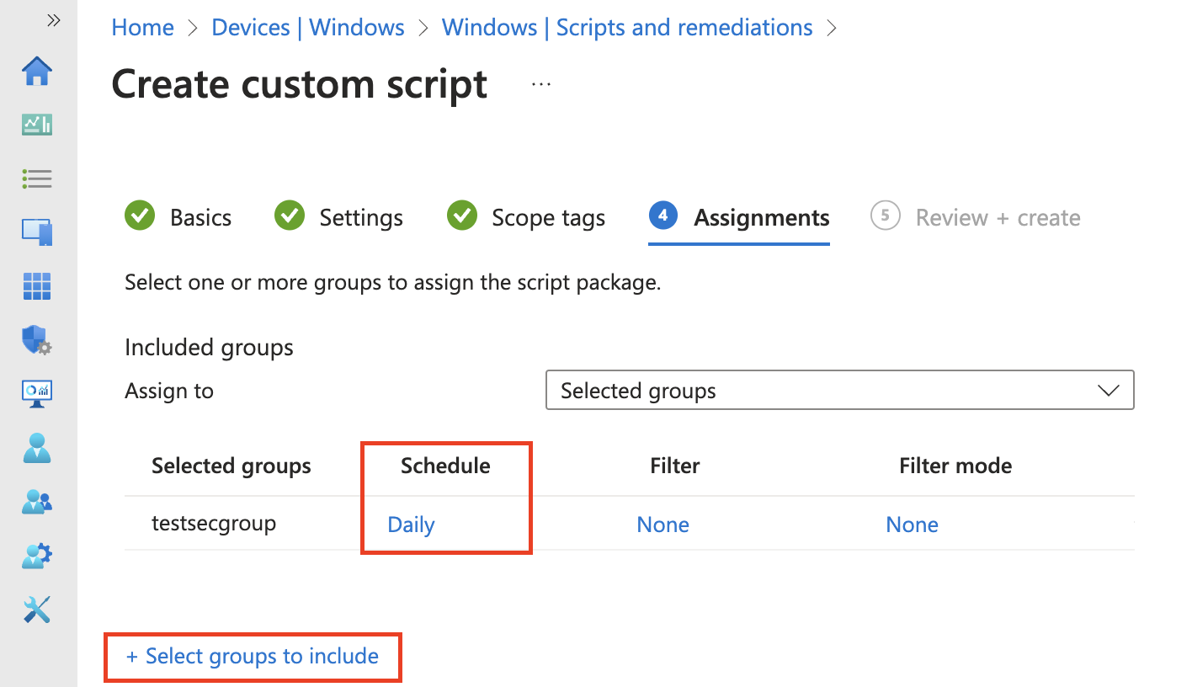Viewport: 1192px width, 687px height.
Task: Switch to the Settings step tab
Action: click(x=339, y=217)
